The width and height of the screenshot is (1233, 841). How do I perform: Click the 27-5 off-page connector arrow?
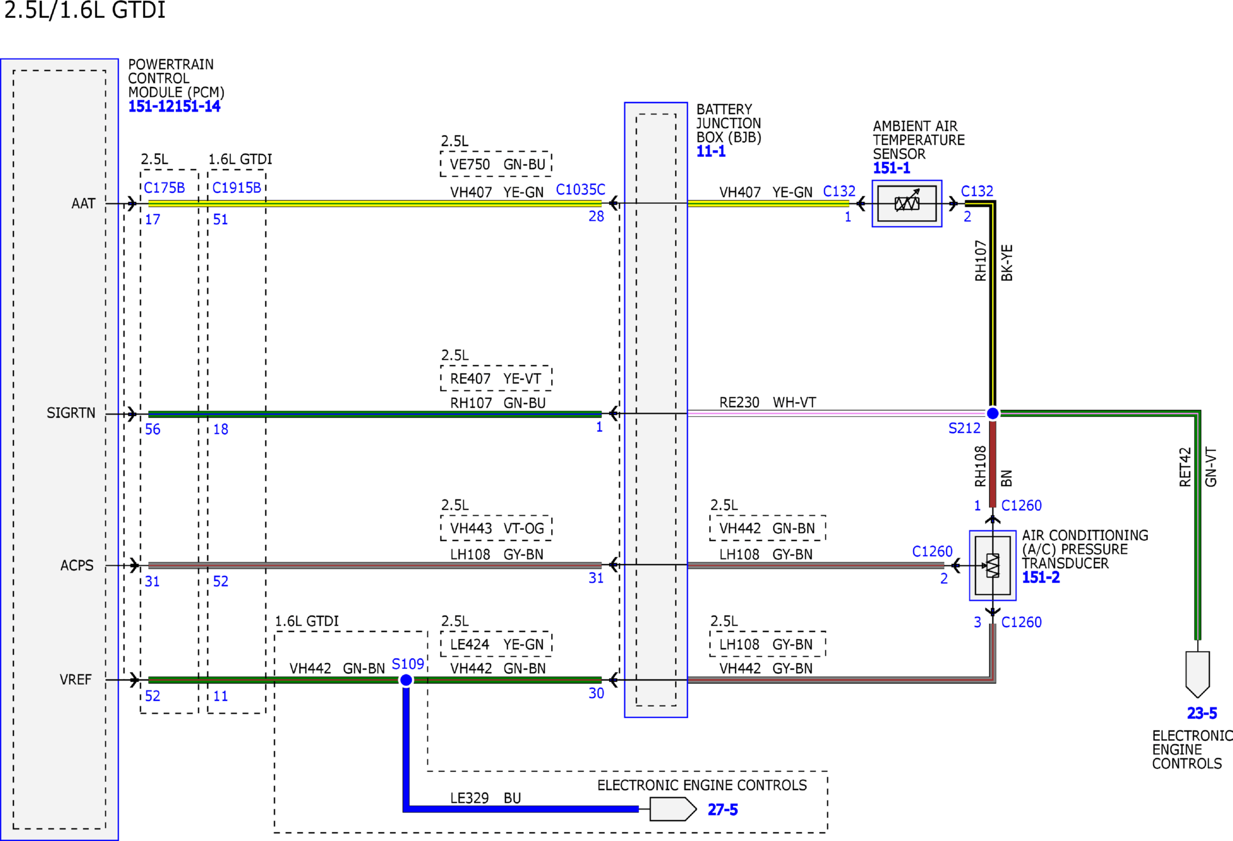coord(673,809)
